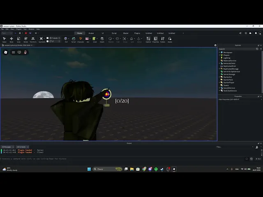263x197 pixels.
Task: Open the notifications bell
Action: pyautogui.click(x=256, y=33)
